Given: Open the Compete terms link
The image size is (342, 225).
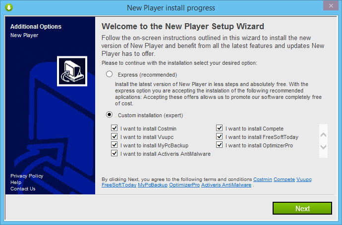Looking at the screenshot, I should click(284, 180).
